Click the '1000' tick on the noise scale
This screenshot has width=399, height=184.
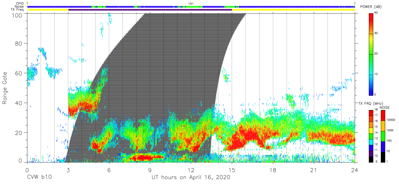tap(390, 130)
